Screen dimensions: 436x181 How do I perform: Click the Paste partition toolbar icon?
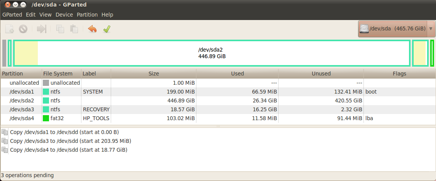coord(74,29)
